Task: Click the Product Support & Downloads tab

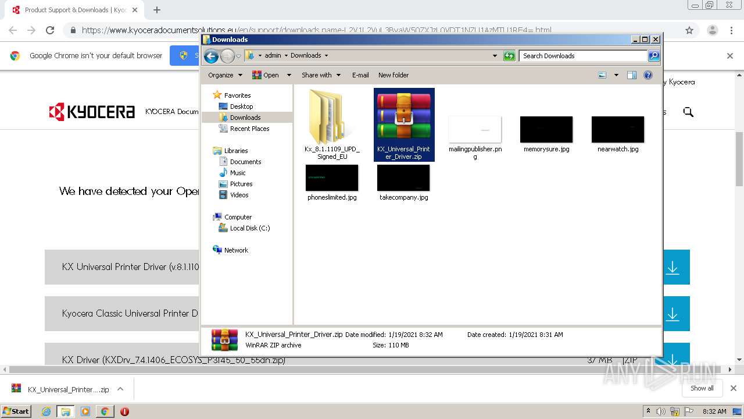Action: (76, 10)
